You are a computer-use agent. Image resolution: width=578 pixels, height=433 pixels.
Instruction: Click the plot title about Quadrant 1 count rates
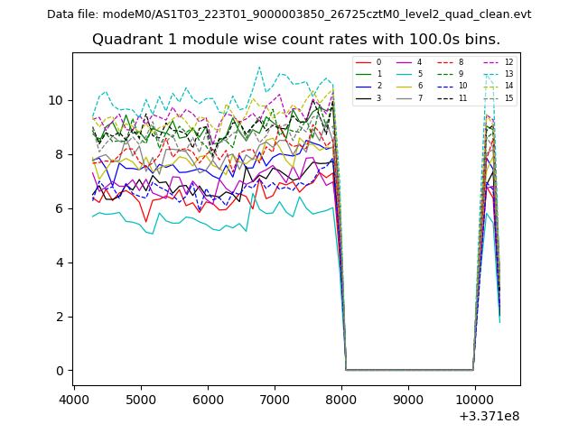click(x=295, y=40)
